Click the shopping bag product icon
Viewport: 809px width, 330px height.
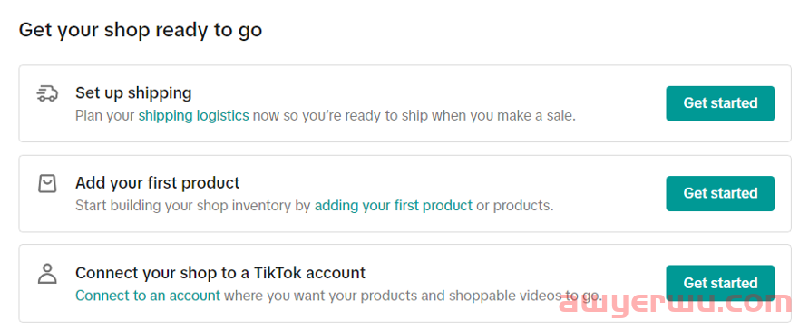pos(47,183)
